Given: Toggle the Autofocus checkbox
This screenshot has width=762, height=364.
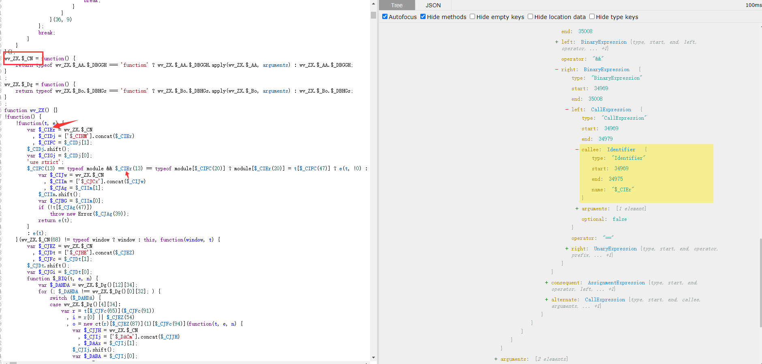Looking at the screenshot, I should pos(385,17).
